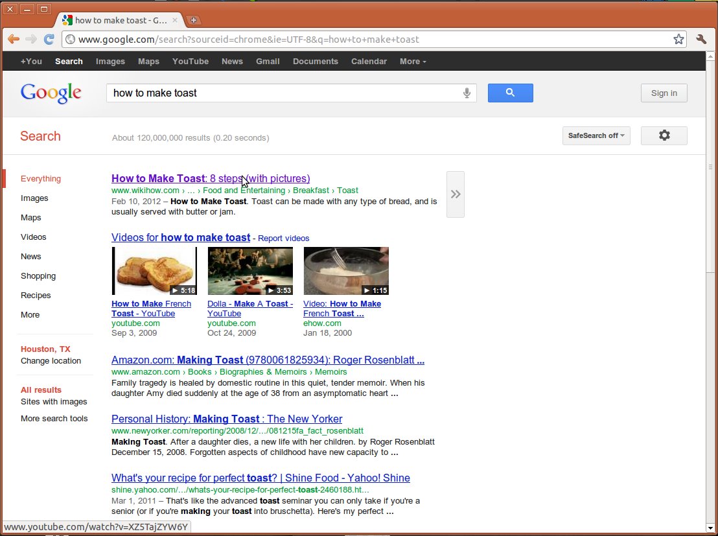Open wikiHow 'How to Make Toast' result
The image size is (718, 536).
click(x=211, y=178)
